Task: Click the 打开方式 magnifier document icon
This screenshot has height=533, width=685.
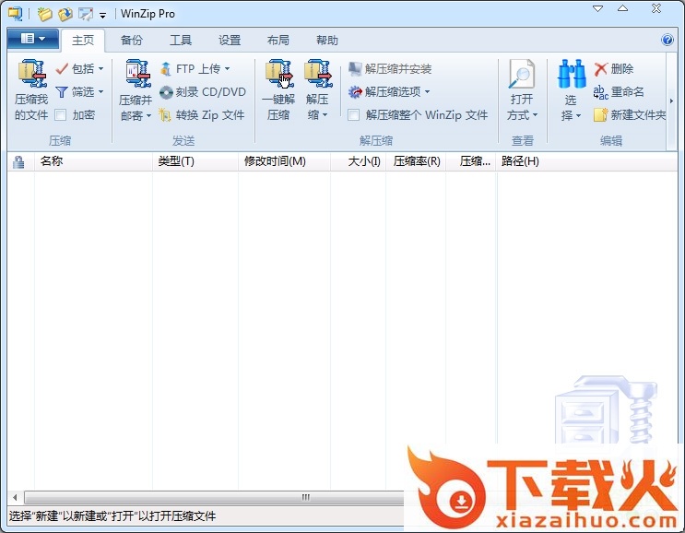Action: (x=521, y=75)
